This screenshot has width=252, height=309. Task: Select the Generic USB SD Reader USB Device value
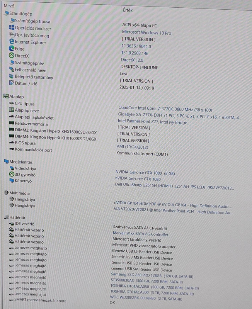tap(141, 263)
